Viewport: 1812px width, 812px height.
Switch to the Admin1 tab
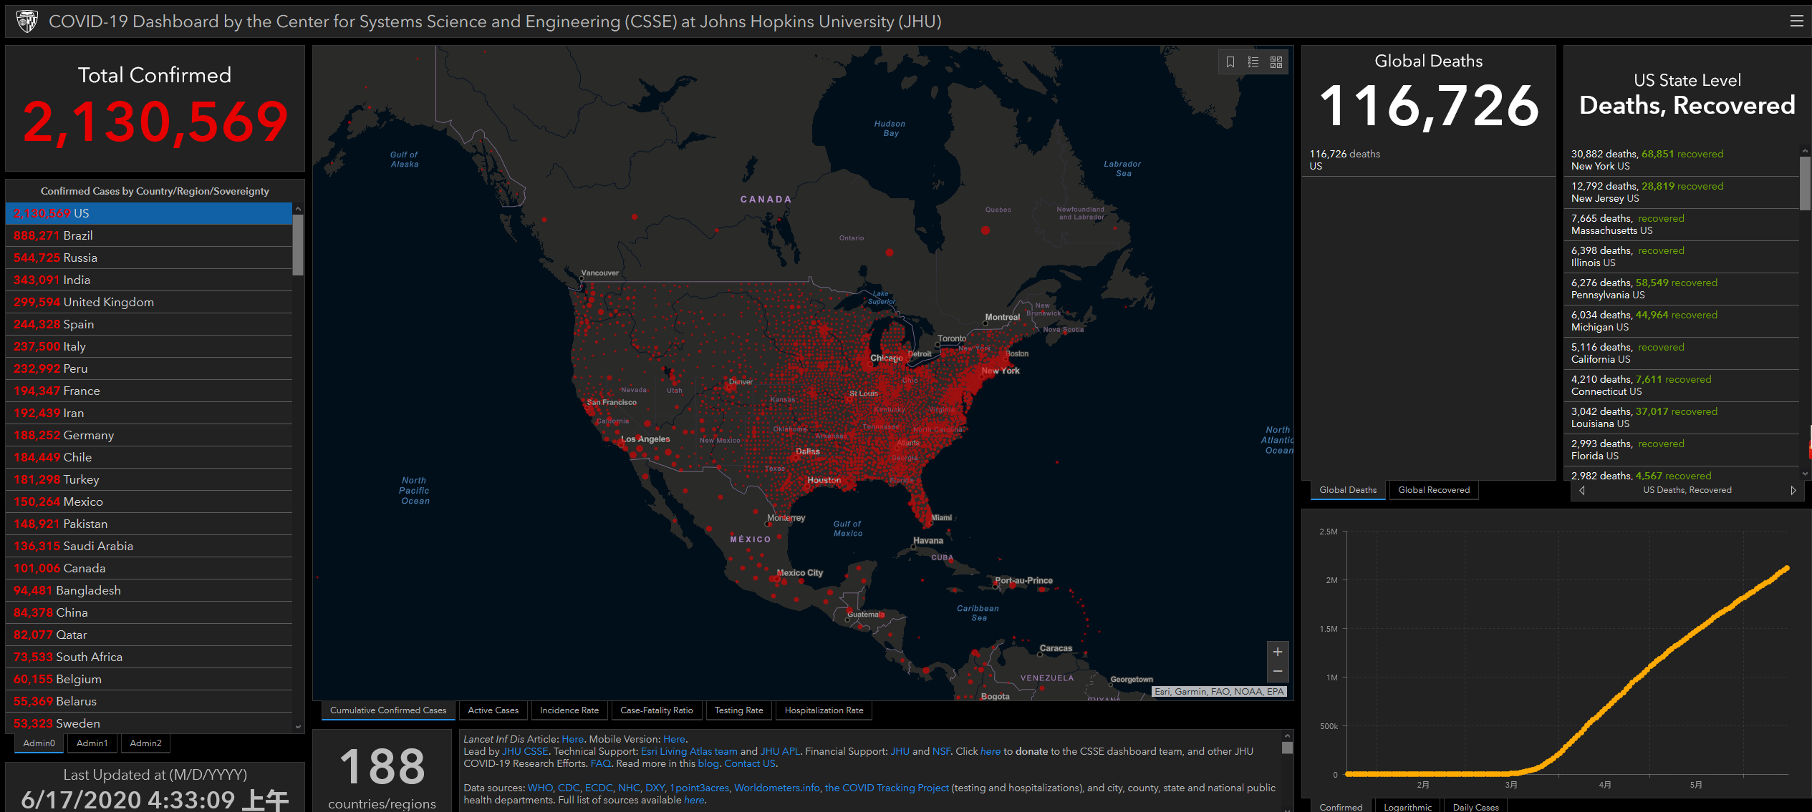click(92, 743)
